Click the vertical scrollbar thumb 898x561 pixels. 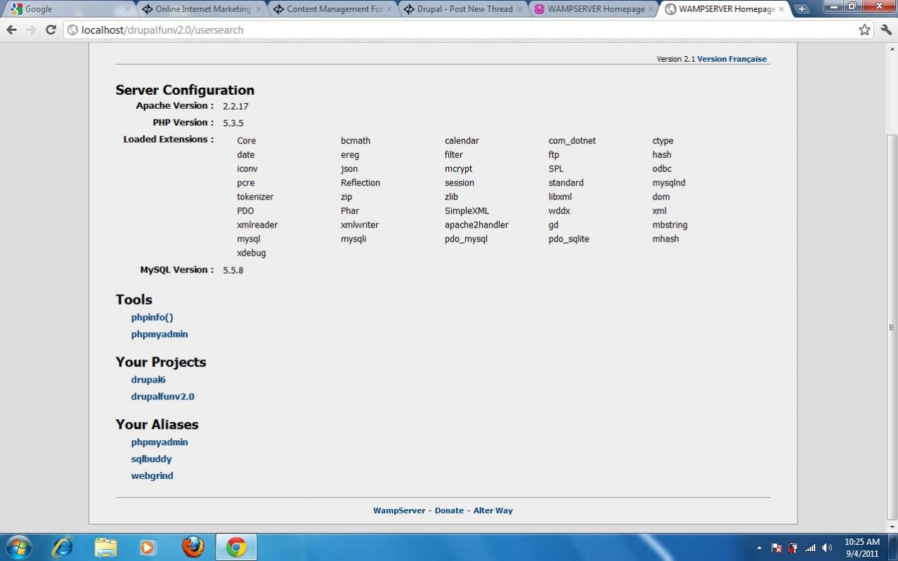[x=892, y=327]
